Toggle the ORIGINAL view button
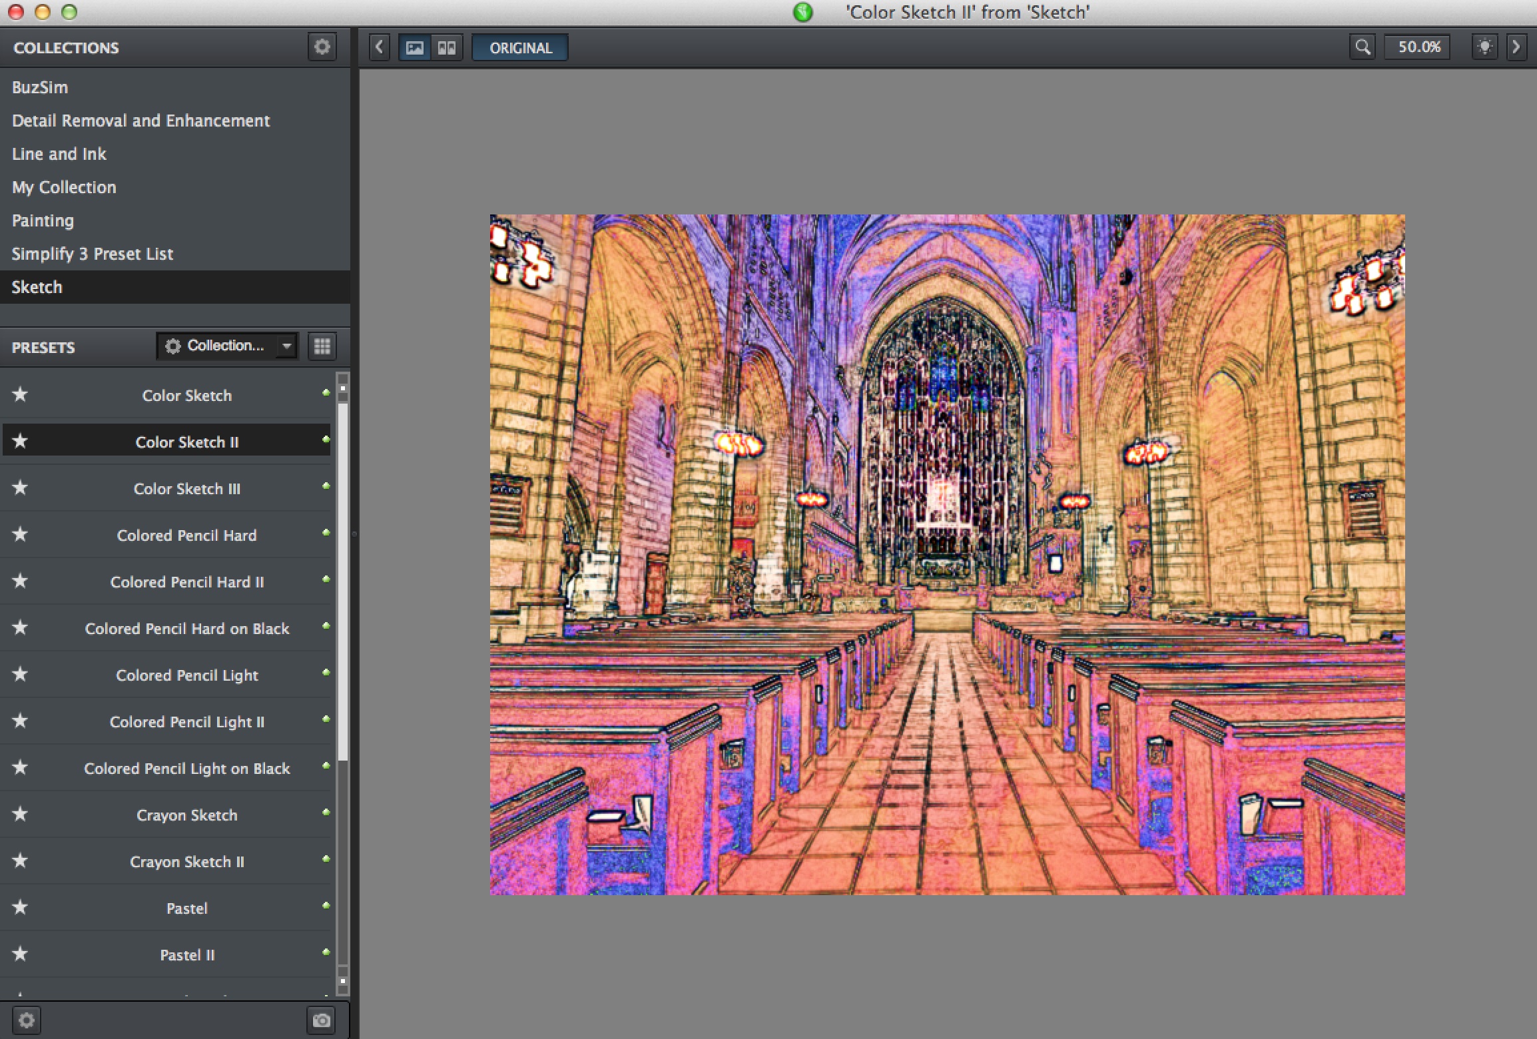This screenshot has width=1537, height=1039. pyautogui.click(x=521, y=48)
